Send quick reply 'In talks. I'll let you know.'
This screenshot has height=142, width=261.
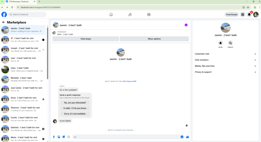75,108
